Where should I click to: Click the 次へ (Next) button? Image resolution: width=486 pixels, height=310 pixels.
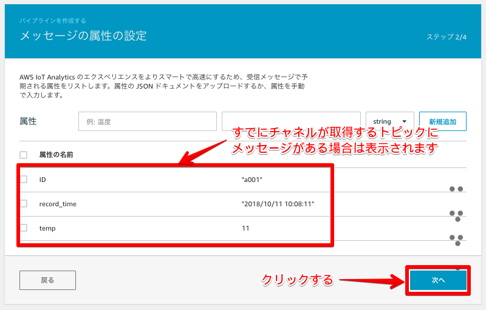(438, 280)
